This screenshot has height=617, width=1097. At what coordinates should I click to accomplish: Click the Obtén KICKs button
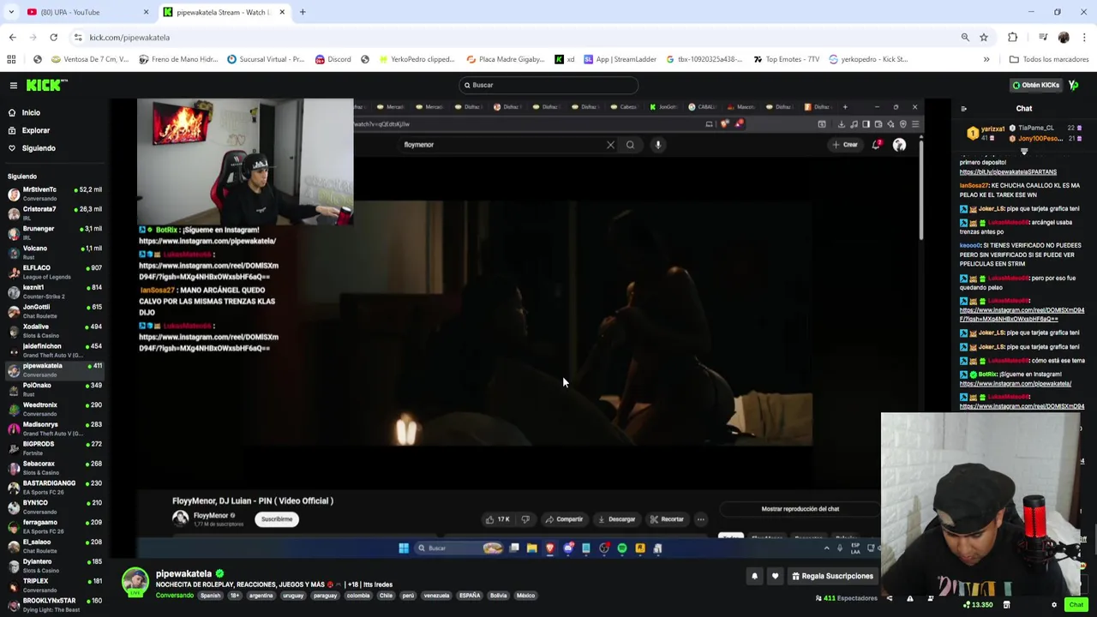1035,85
